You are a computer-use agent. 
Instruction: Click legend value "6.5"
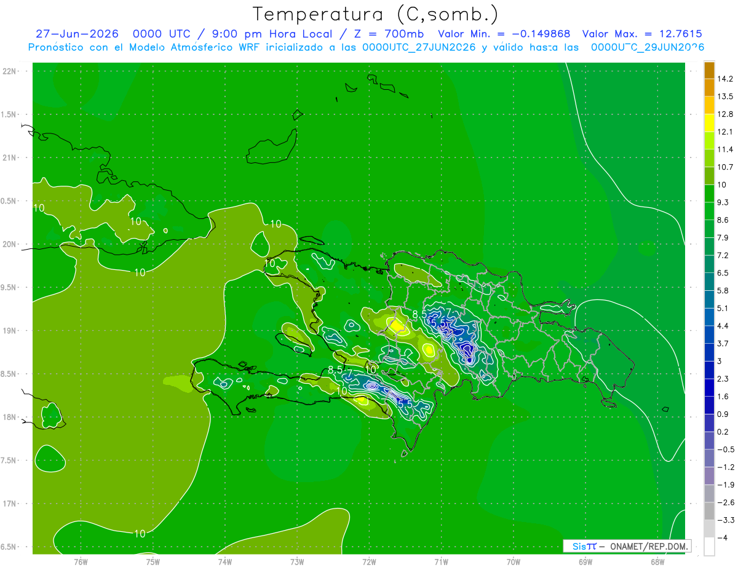tap(723, 272)
